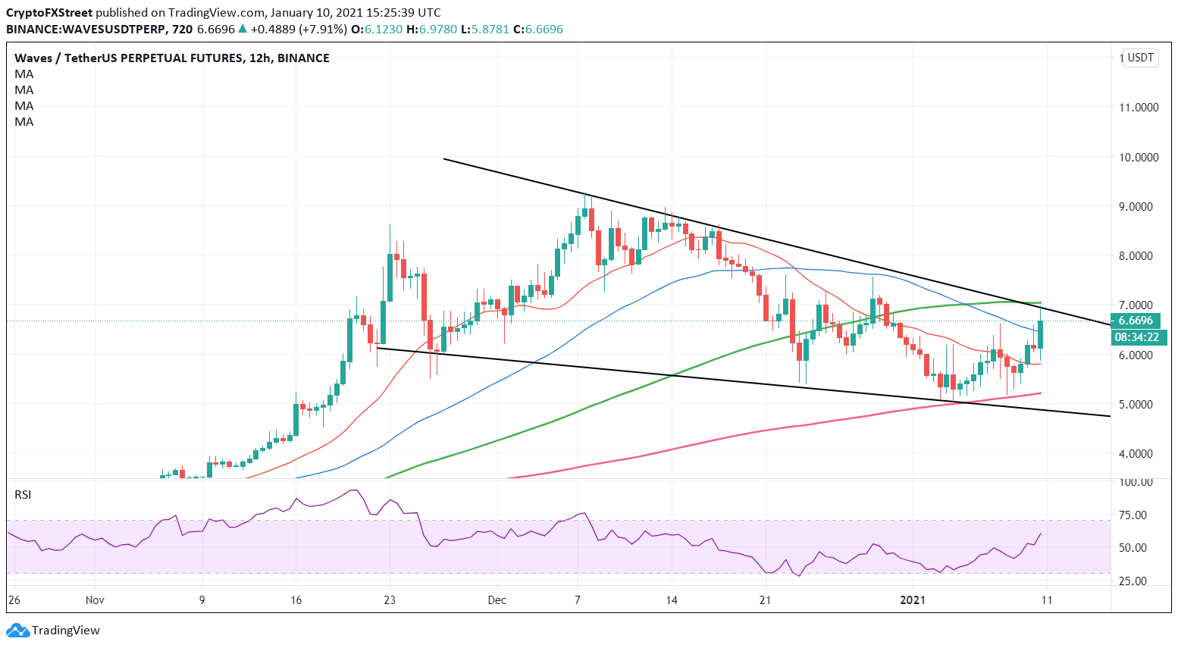Click the latest green candlestick
This screenshot has width=1178, height=648.
[1040, 333]
